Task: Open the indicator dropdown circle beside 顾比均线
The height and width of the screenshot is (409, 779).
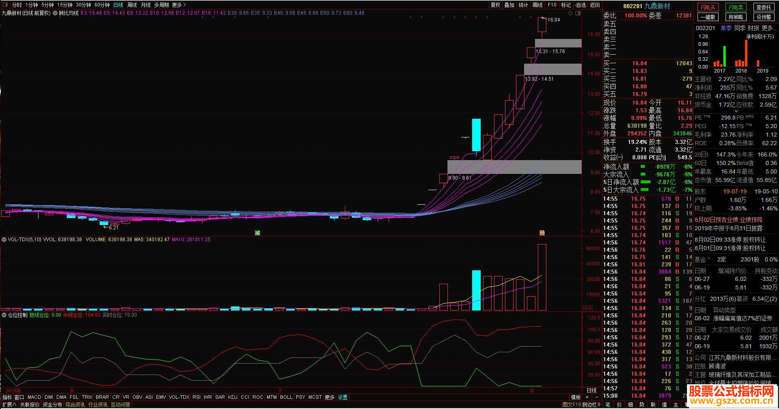Action: (x=55, y=13)
